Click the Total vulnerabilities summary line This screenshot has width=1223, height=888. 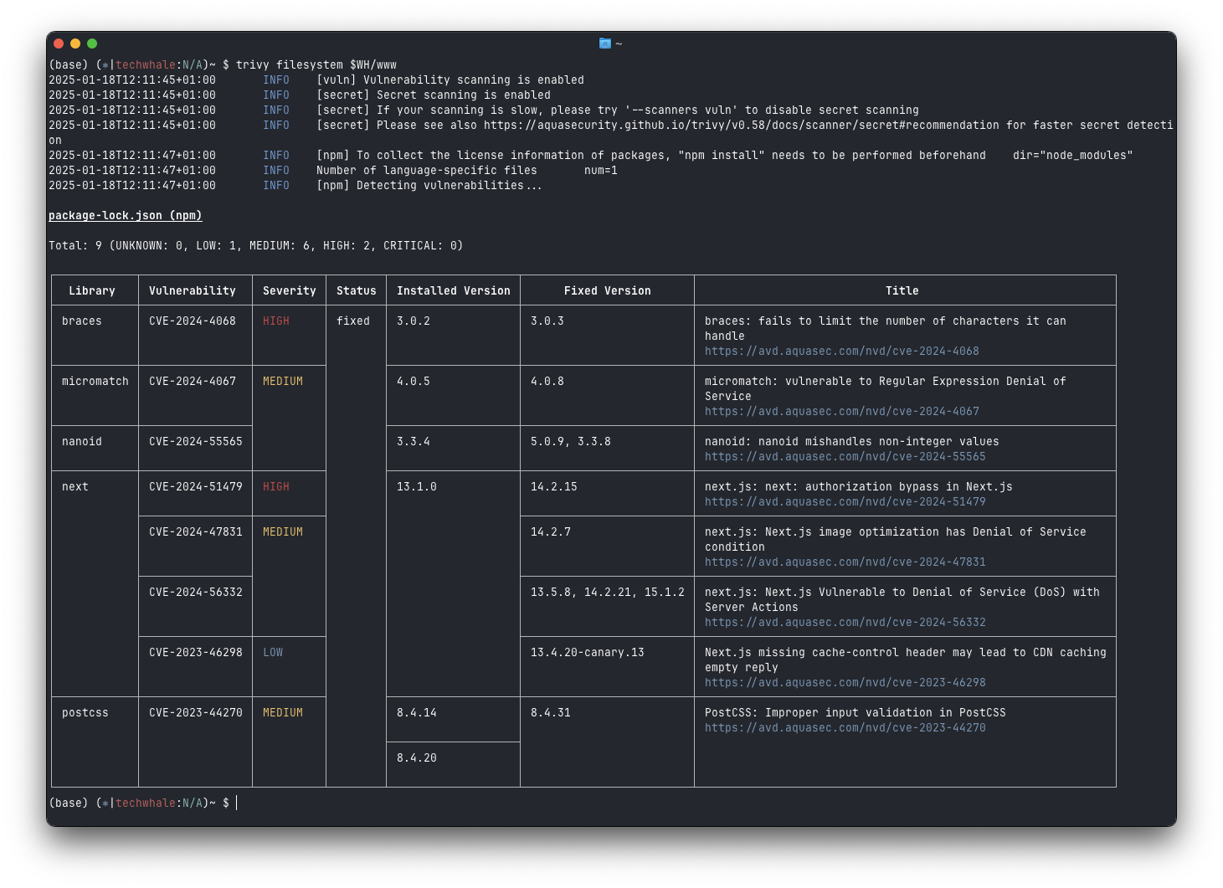coord(255,246)
